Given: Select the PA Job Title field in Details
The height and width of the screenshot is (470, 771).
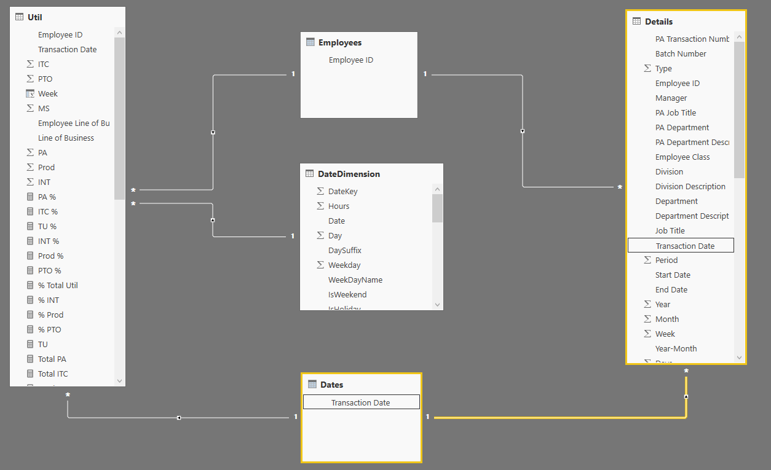Looking at the screenshot, I should 676,112.
